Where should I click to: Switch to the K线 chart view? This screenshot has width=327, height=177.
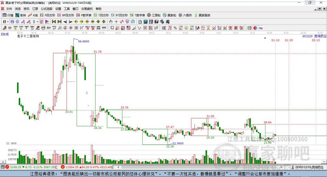tap(33, 15)
